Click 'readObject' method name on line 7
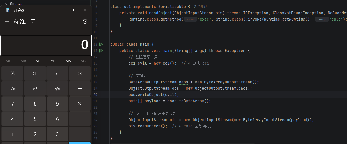The image size is (347, 144). tap(161, 13)
